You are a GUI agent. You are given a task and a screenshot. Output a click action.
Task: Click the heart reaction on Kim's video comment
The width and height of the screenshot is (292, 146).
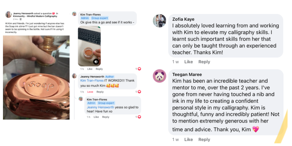[x=139, y=69]
